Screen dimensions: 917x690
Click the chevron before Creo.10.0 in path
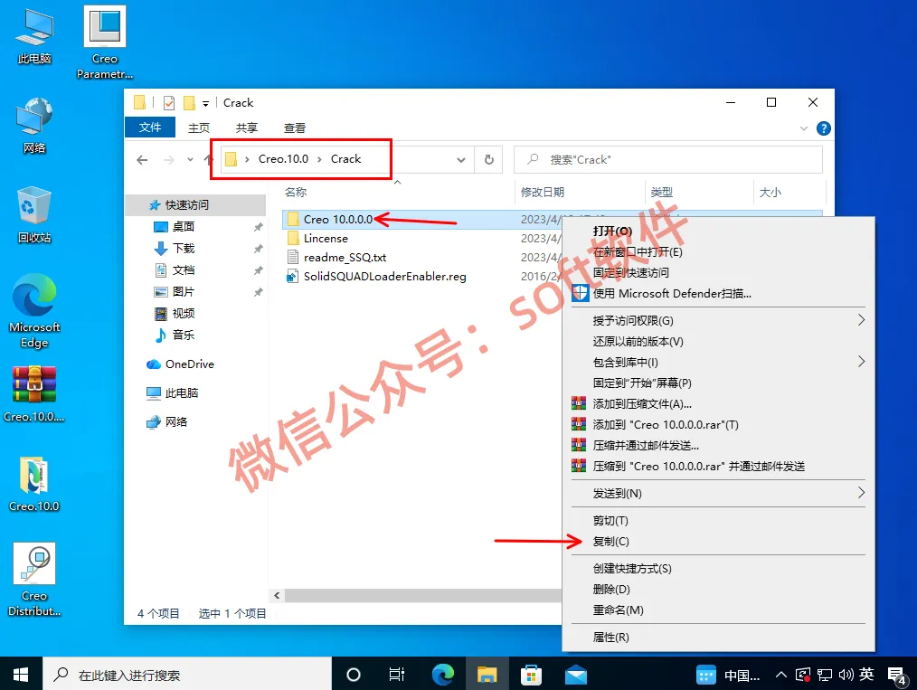click(247, 159)
